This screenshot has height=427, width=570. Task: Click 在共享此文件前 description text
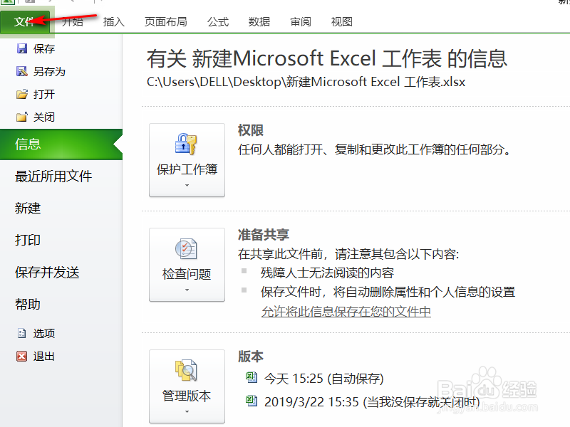coord(348,254)
